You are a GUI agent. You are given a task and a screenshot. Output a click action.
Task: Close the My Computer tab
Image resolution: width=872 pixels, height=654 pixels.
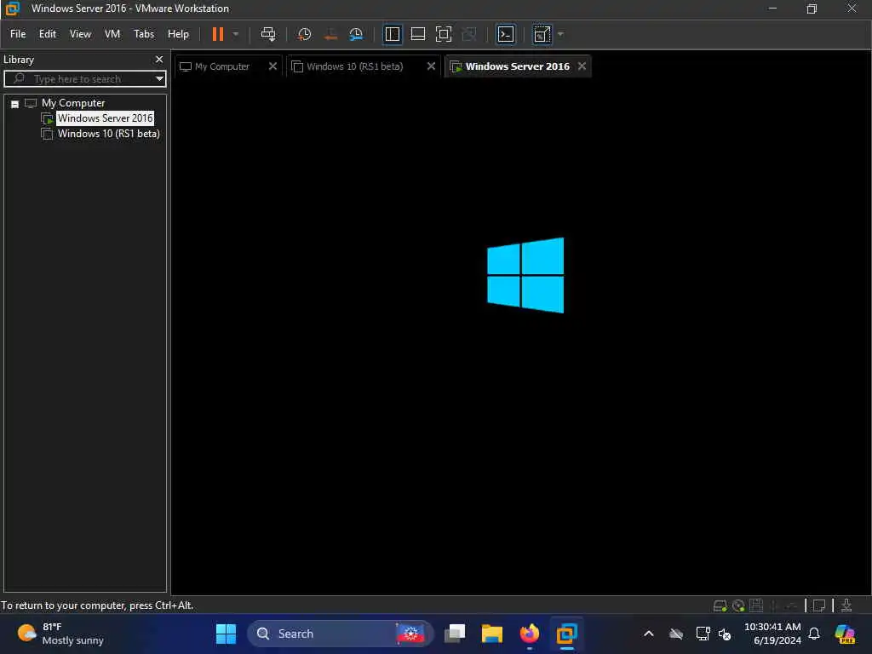272,66
